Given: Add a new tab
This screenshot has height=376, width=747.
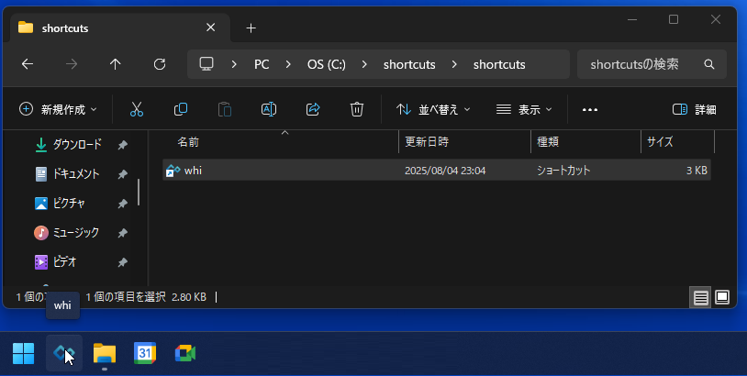Looking at the screenshot, I should [251, 28].
